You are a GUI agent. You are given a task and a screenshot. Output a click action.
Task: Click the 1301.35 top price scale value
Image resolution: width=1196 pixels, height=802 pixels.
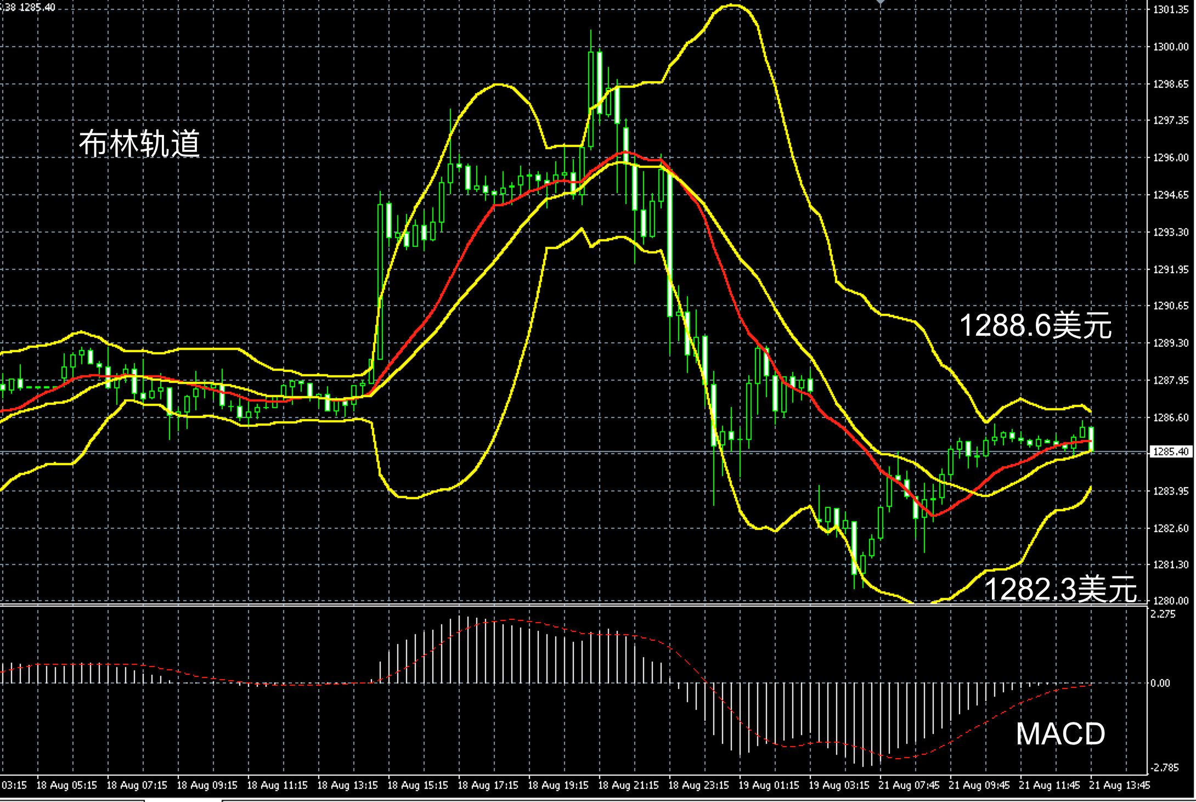point(1170,10)
